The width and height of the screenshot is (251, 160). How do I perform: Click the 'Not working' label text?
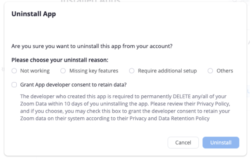click(35, 71)
